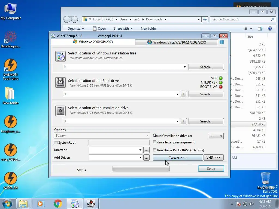279x209 pixels.
Task: Click the Java app taskbar icon
Action: click(x=91, y=204)
